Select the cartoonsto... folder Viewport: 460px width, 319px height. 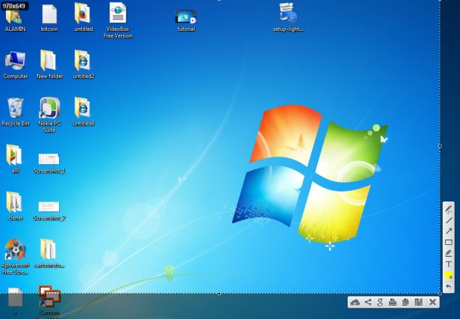[x=49, y=253]
